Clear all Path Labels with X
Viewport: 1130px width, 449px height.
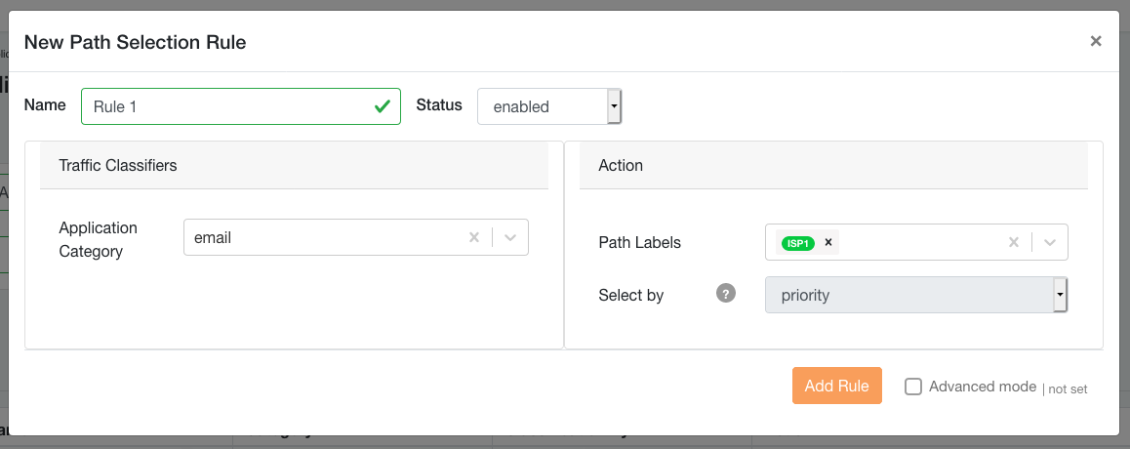click(x=1014, y=243)
